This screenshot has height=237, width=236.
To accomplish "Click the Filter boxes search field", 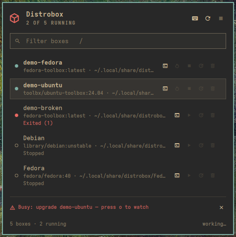I will pyautogui.click(x=118, y=41).
